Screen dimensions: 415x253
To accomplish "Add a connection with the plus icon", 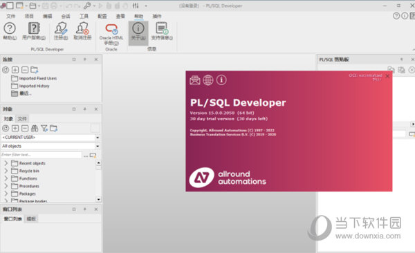I will pos(15,70).
